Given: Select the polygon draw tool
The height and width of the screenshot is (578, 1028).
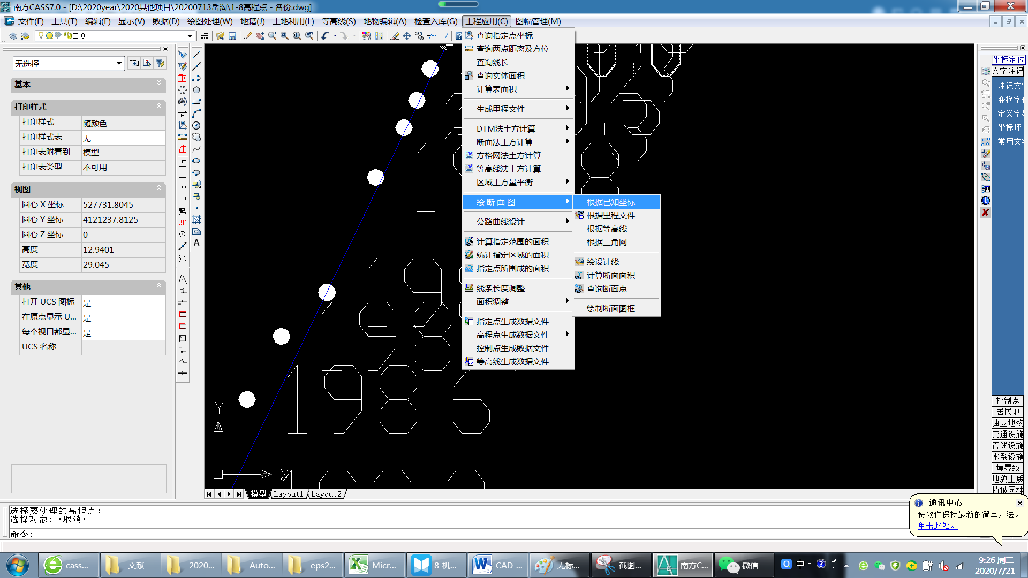Looking at the screenshot, I should (x=196, y=90).
